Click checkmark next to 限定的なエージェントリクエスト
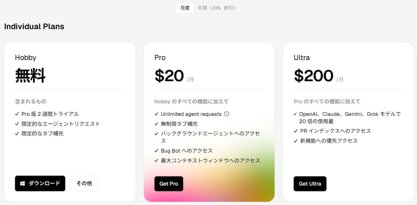 17,123
